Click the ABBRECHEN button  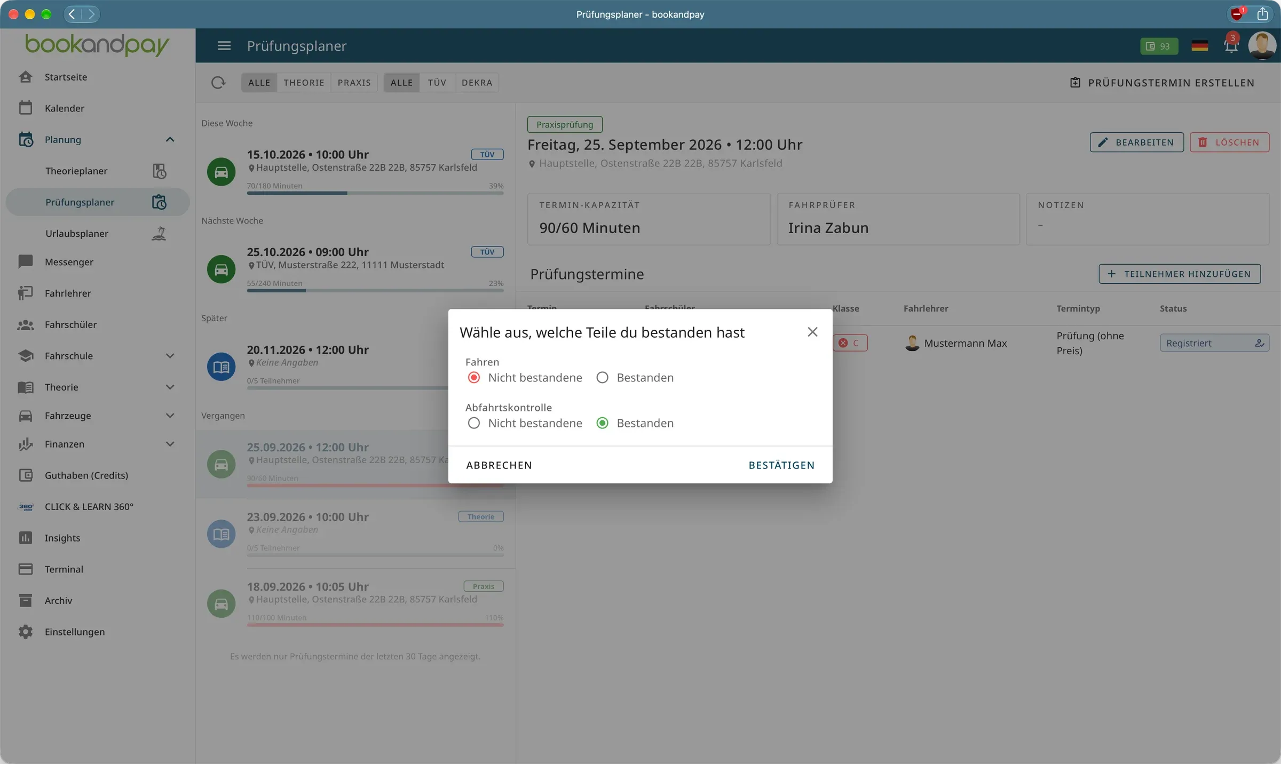click(499, 465)
